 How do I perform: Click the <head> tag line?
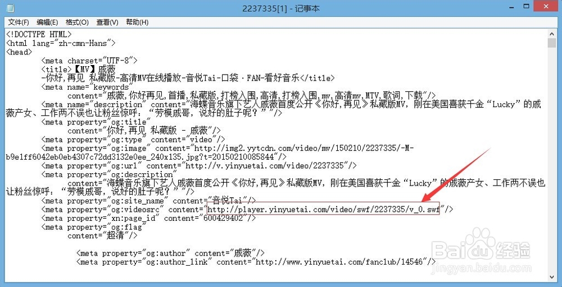(19, 52)
